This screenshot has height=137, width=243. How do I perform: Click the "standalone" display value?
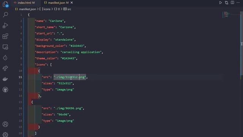(x=64, y=40)
